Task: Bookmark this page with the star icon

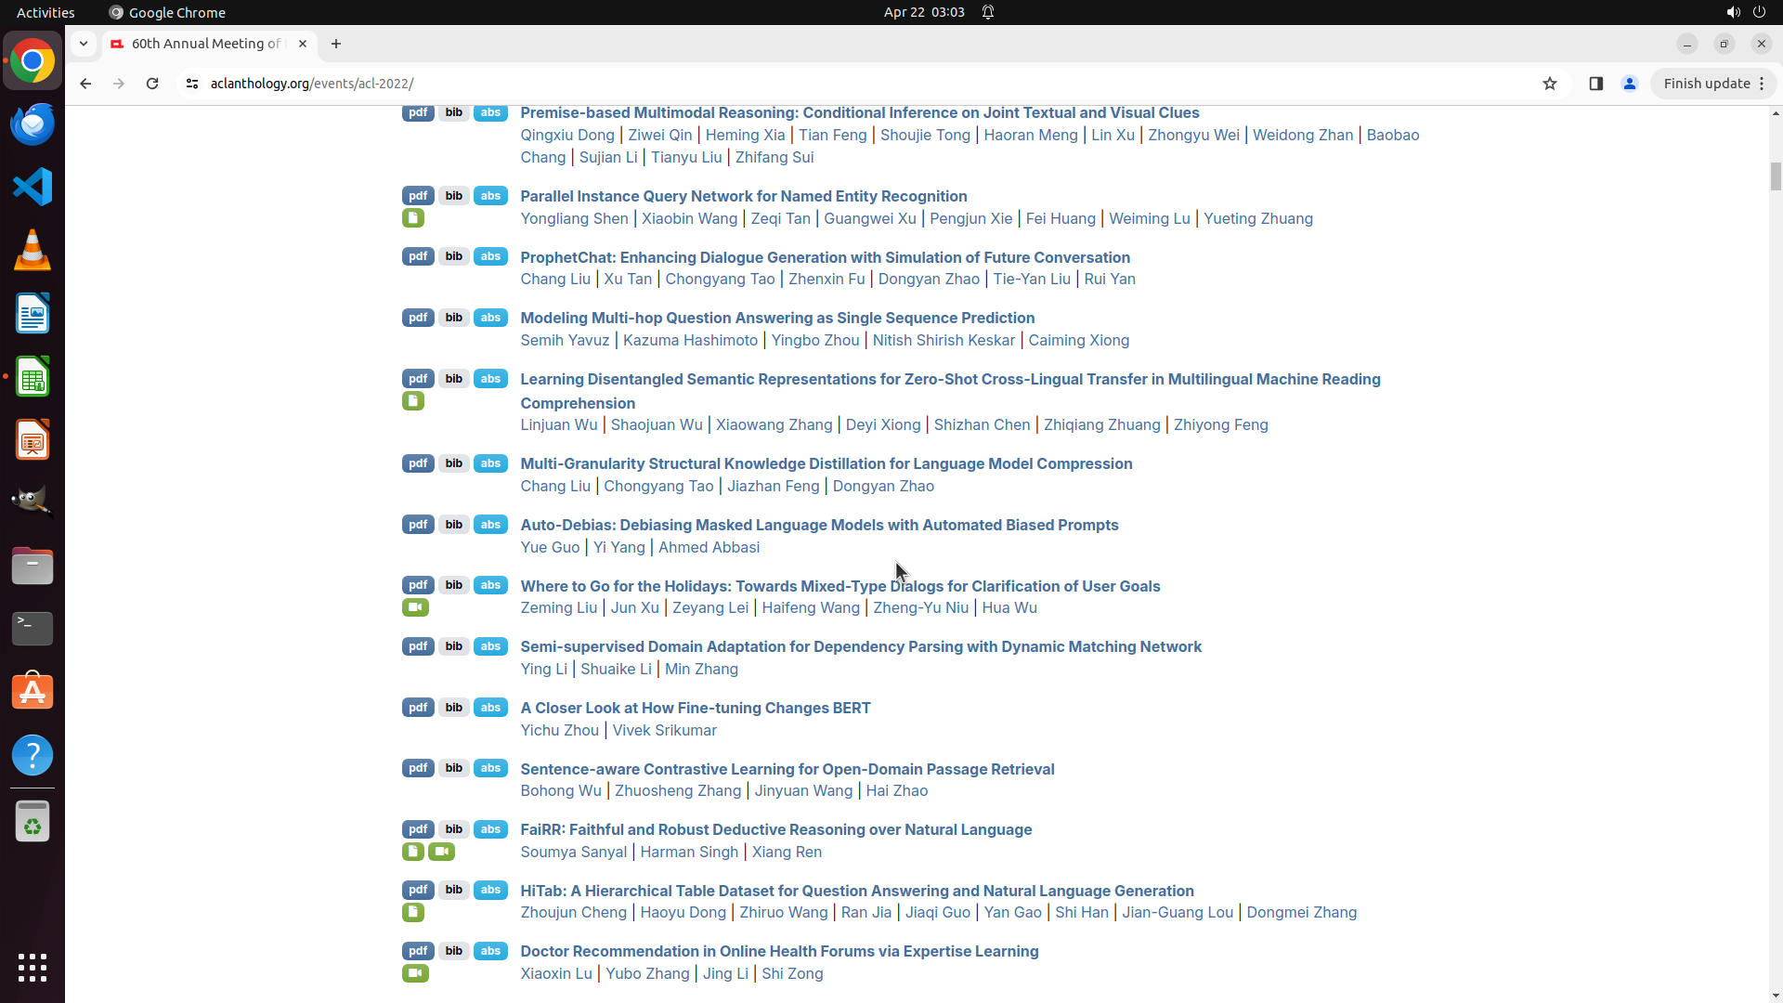Action: coord(1550,84)
